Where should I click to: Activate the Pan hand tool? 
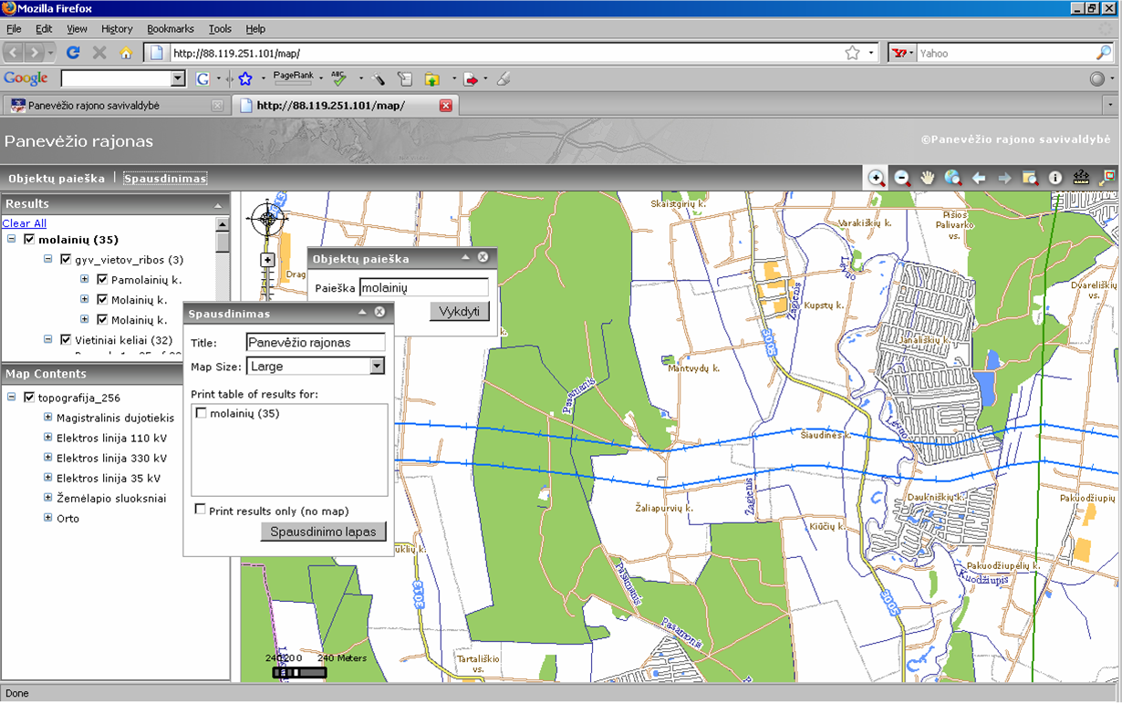click(928, 178)
